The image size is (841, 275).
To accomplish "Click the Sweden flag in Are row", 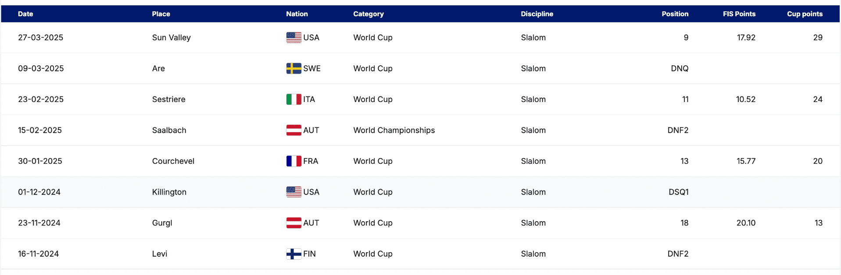I will 293,68.
